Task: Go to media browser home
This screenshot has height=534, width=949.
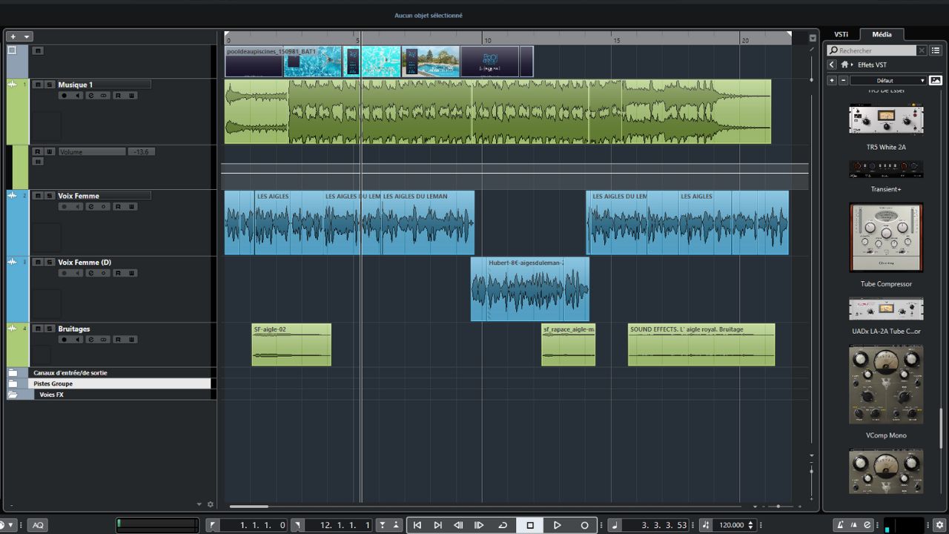Action: click(x=844, y=65)
